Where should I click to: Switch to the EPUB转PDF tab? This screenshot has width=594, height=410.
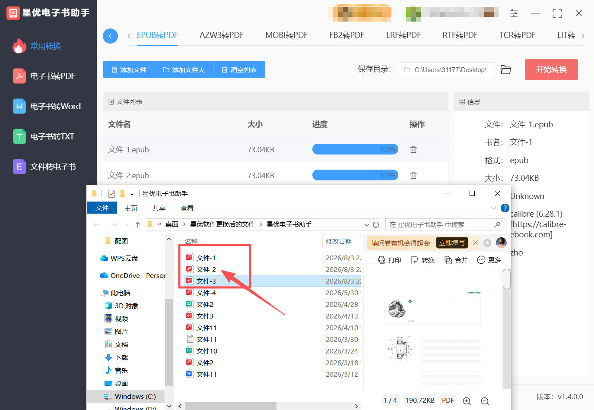(x=157, y=35)
